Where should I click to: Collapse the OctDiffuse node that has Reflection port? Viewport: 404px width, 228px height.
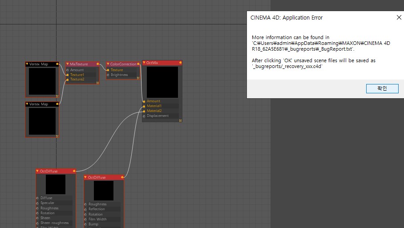(x=85, y=177)
